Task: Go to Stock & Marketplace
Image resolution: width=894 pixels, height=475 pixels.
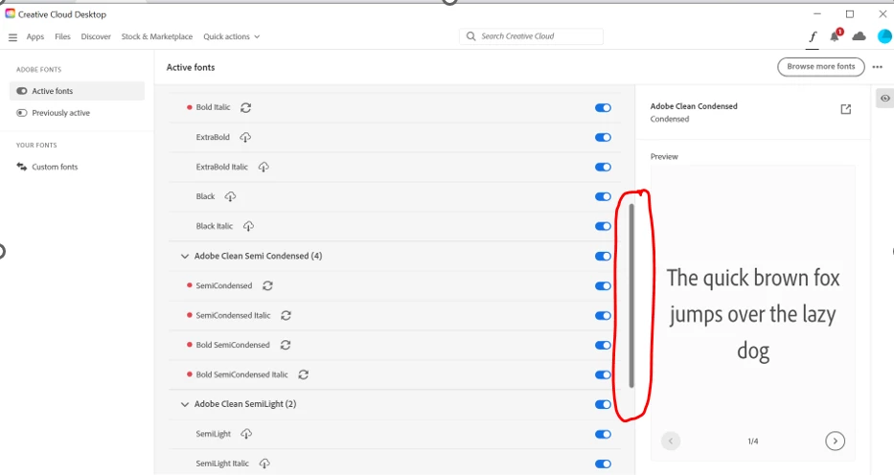Action: click(x=157, y=36)
